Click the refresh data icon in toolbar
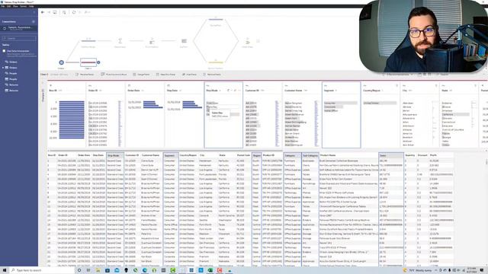The image size is (488, 274). 74,12
